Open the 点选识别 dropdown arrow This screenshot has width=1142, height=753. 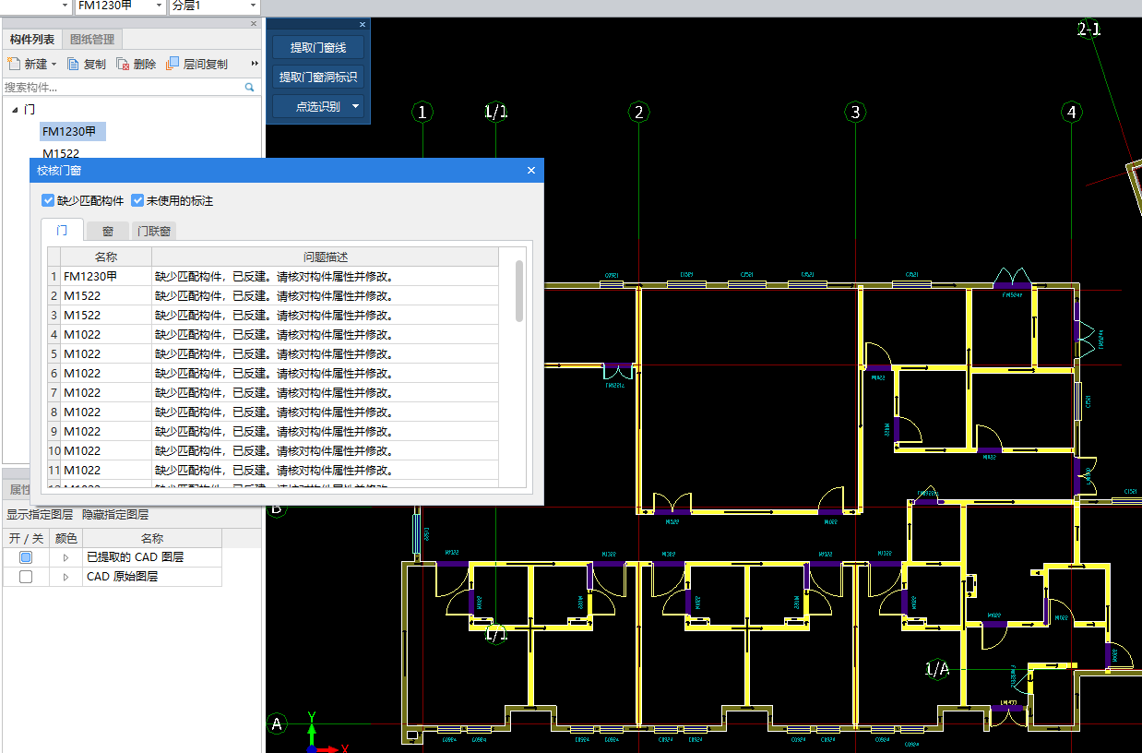(x=355, y=107)
